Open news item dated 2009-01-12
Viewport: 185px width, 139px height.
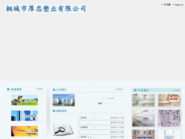coord(88,118)
